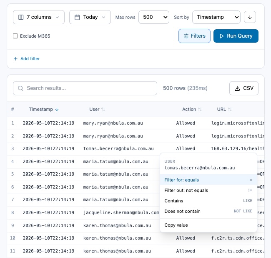The height and width of the screenshot is (258, 271).
Task: Download results with the CSV button
Action: (244, 88)
